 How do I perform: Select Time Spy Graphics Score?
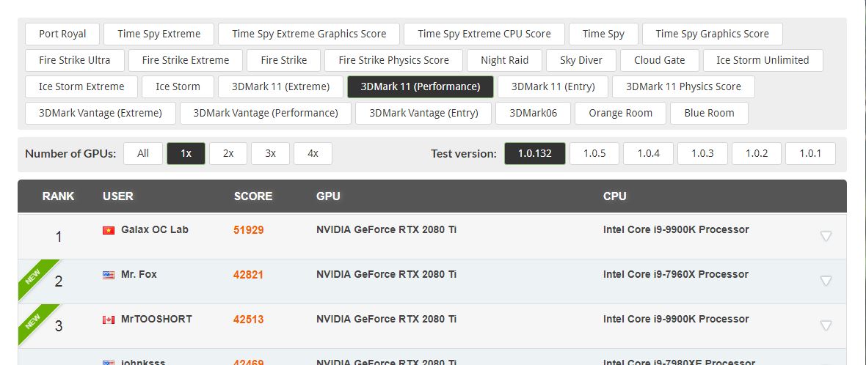pyautogui.click(x=713, y=34)
